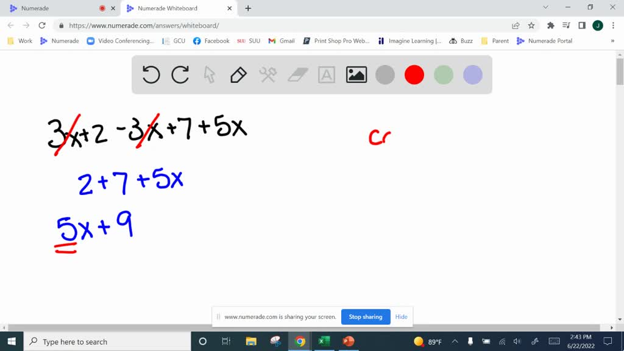624x351 pixels.
Task: Open site information via the lock icon
Action: [61, 26]
